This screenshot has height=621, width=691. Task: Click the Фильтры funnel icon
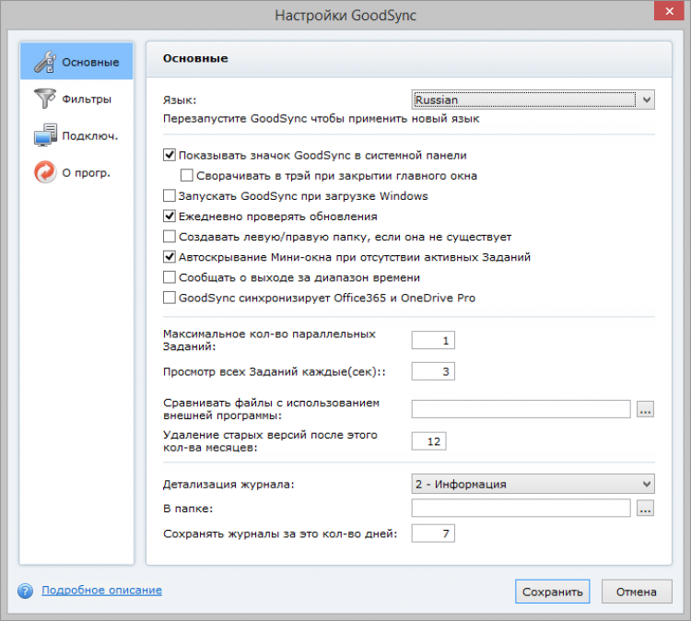pos(45,99)
